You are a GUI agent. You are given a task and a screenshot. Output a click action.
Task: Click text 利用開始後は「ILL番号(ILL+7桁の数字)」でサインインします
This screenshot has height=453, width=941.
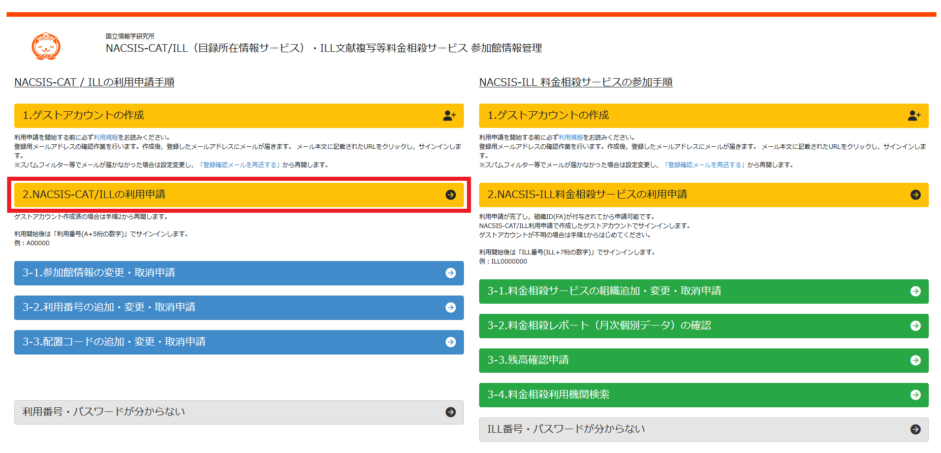567,252
